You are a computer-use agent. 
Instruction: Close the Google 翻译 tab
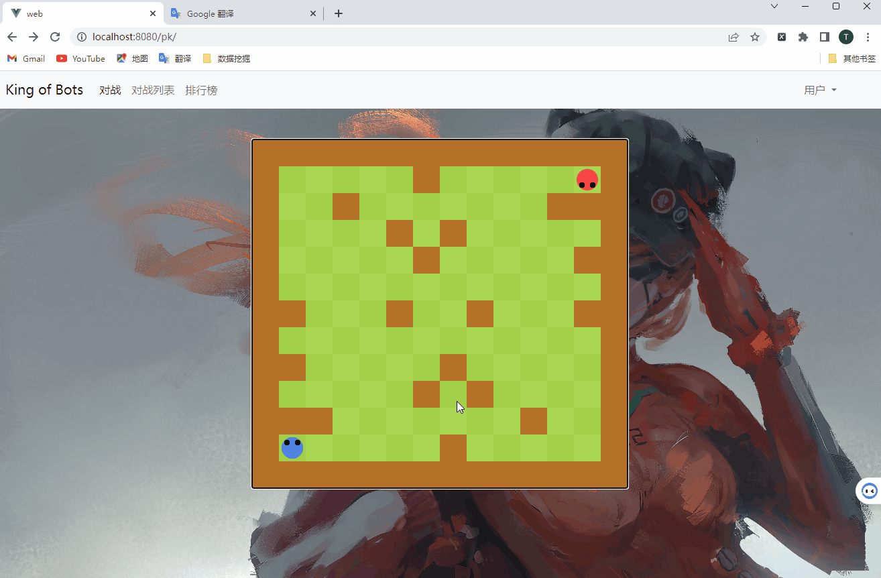point(313,13)
